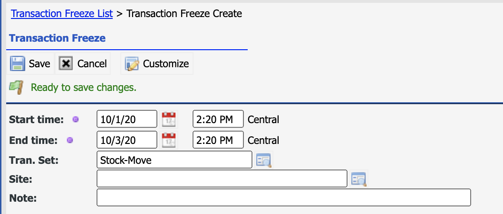This screenshot has width=503, height=214.
Task: Click the Save floppy disk icon
Action: [x=17, y=63]
